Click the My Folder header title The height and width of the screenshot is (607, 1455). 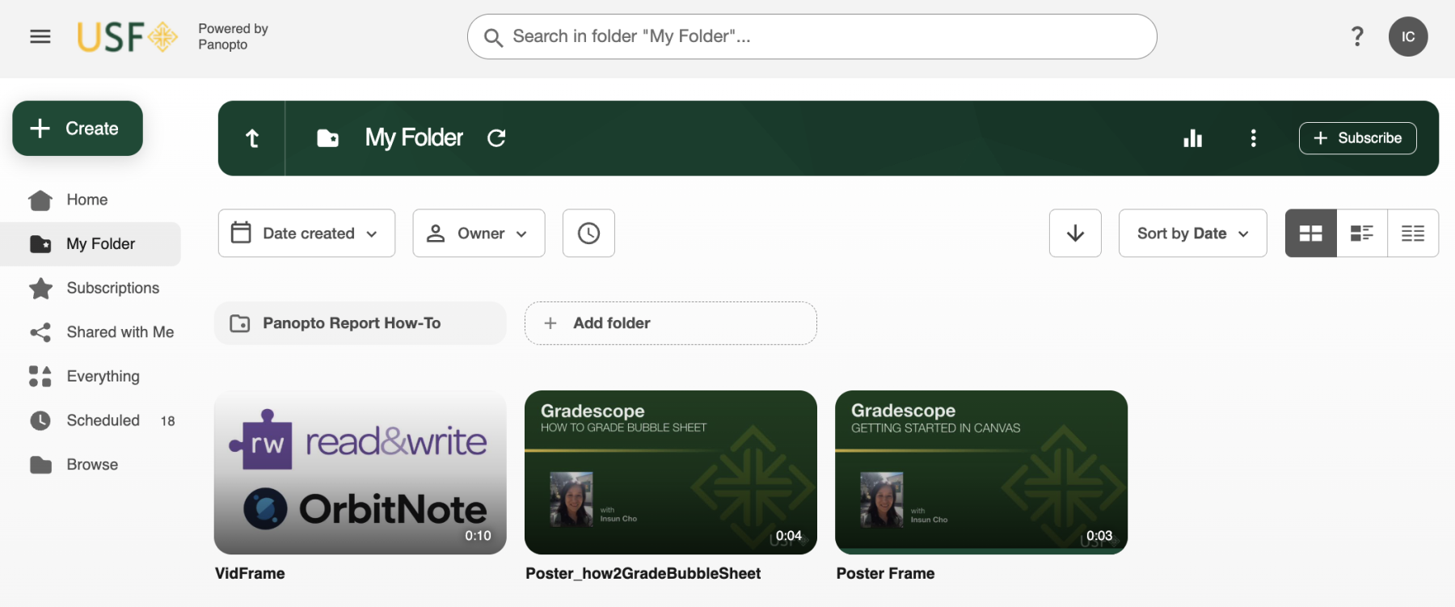[x=414, y=138]
